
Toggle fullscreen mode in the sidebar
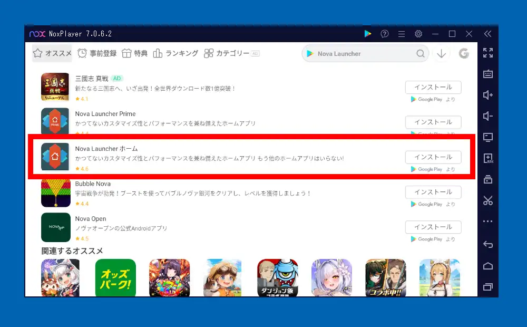pos(488,53)
